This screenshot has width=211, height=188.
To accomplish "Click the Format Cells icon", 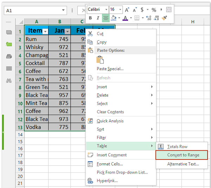I will pyautogui.click(x=90, y=164).
